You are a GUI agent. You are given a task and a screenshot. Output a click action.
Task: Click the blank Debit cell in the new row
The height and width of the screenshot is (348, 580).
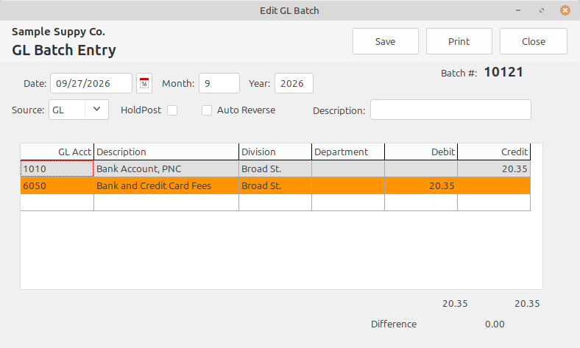point(421,202)
